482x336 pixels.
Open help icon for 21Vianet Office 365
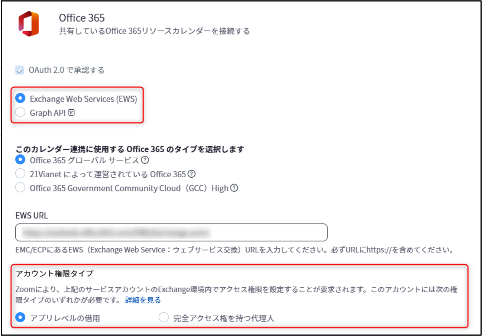click(192, 174)
